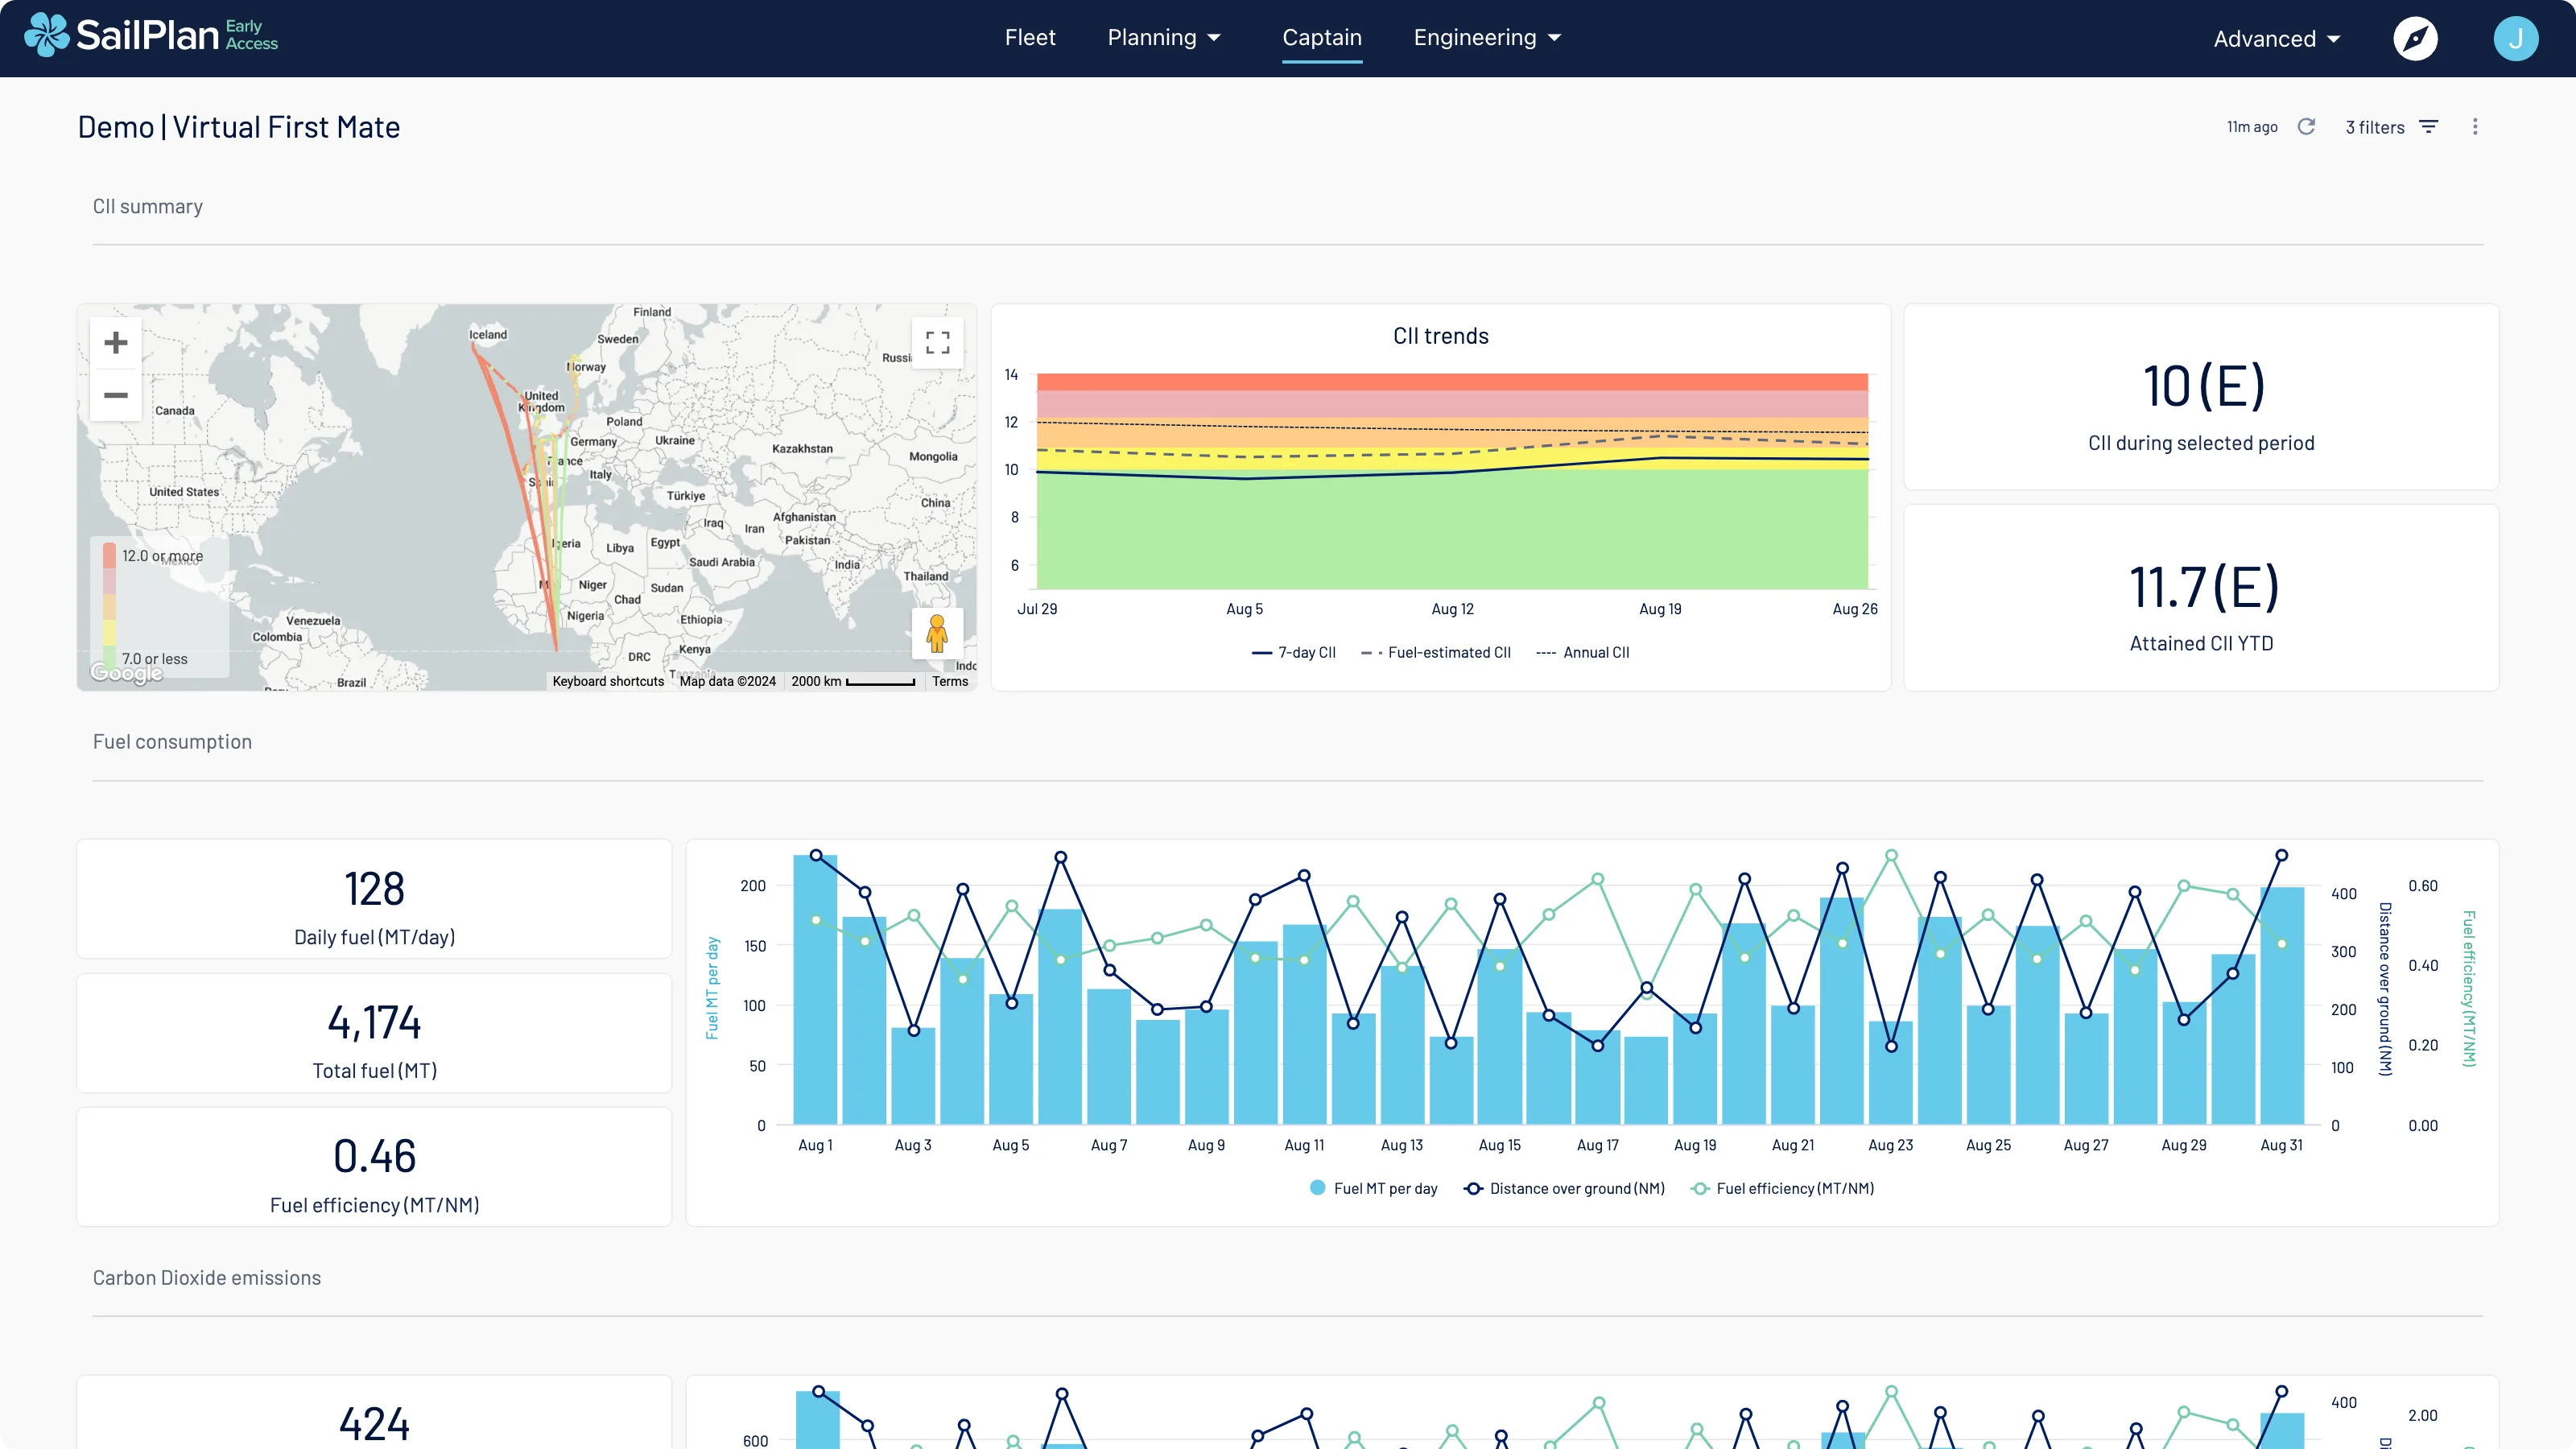Click the 4,174 Total fuel card
Viewport: 2576px width, 1449px height.
tap(374, 1033)
